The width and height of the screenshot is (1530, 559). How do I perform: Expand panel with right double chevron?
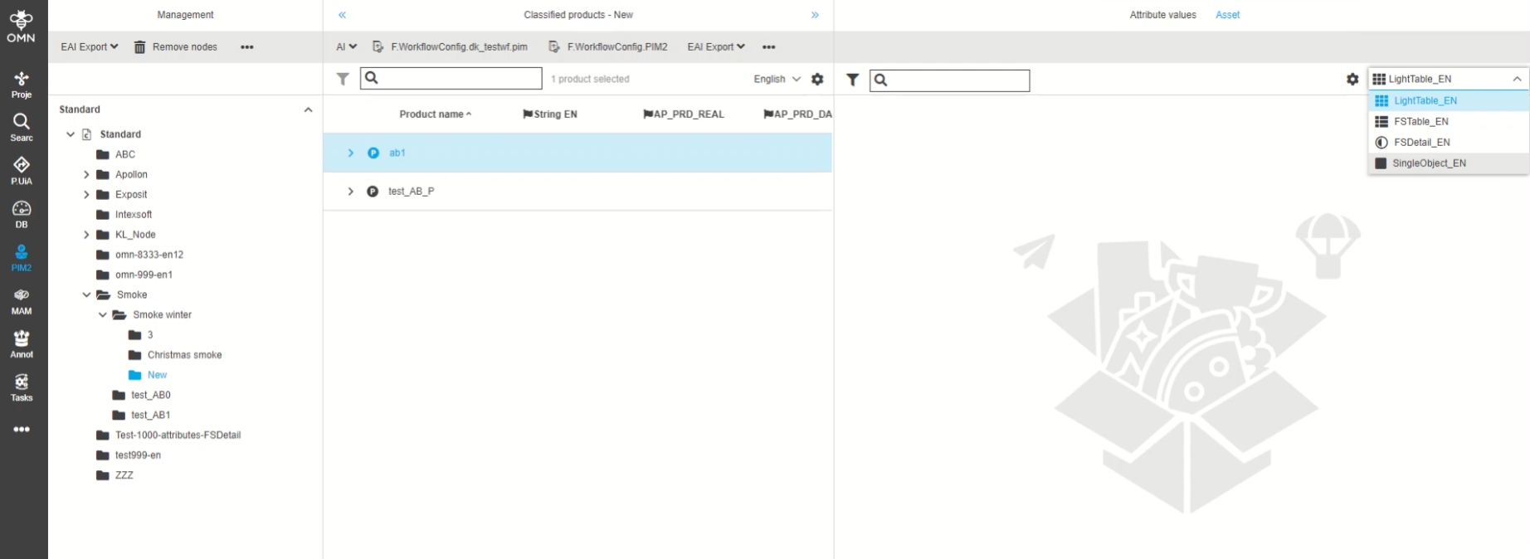(x=815, y=15)
